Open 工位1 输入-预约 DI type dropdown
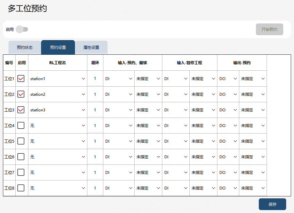Image resolution: width=294 pixels, height=213 pixels. 119,79
